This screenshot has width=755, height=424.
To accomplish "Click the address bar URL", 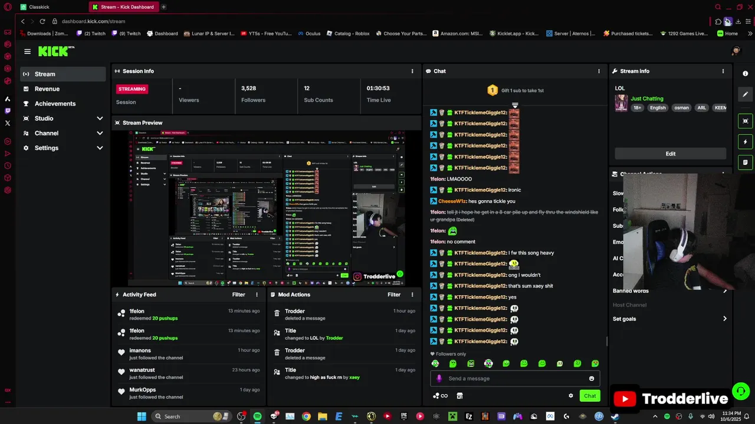I will pyautogui.click(x=93, y=21).
